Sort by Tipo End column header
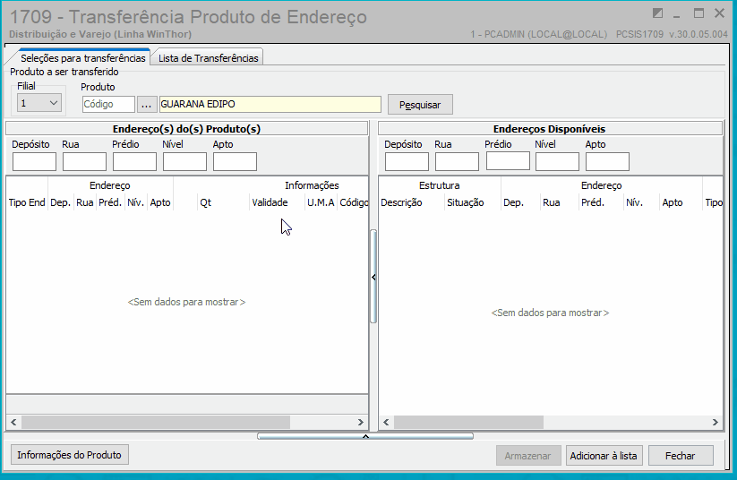The height and width of the screenshot is (480, 737). click(27, 202)
